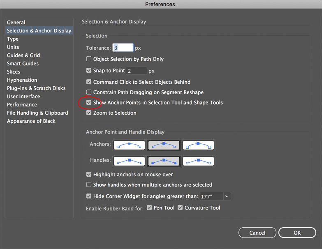Click the Snap to Point pixel field
The width and height of the screenshot is (322, 249).
pyautogui.click(x=136, y=71)
